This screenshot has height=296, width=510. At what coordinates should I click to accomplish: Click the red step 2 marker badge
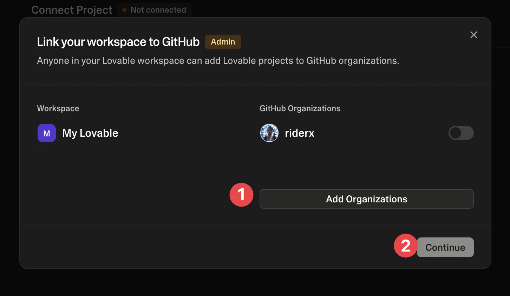click(405, 246)
